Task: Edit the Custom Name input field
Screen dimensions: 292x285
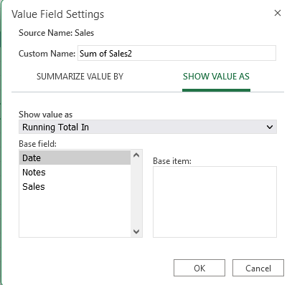Action: coord(176,53)
